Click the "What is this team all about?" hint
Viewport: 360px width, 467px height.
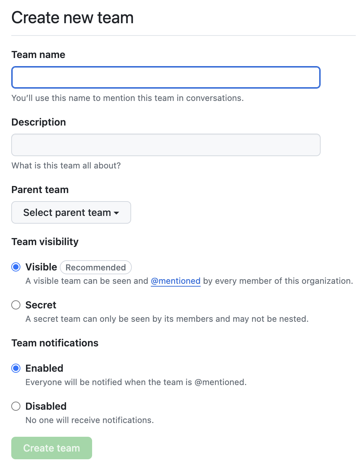click(x=66, y=166)
